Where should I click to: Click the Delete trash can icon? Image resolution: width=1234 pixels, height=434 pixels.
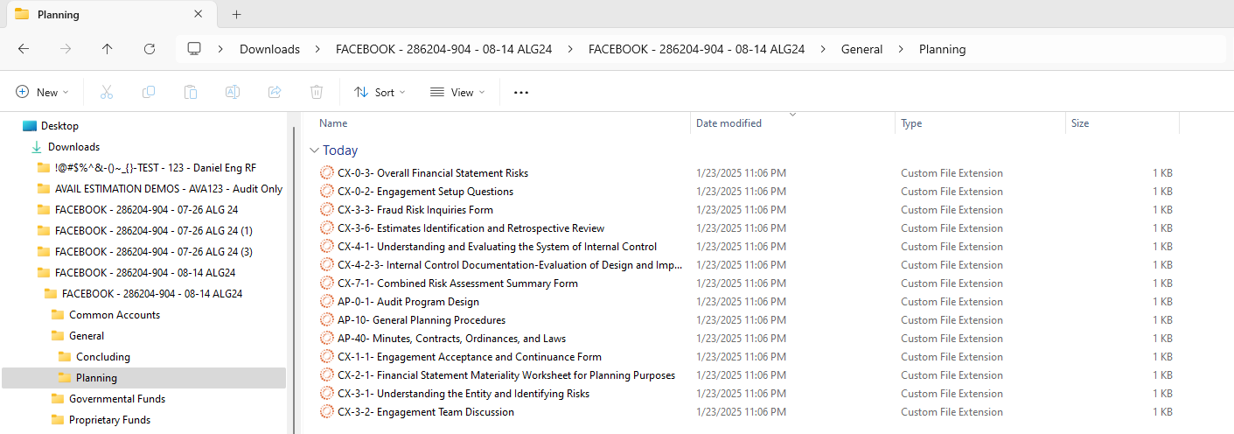pyautogui.click(x=317, y=92)
